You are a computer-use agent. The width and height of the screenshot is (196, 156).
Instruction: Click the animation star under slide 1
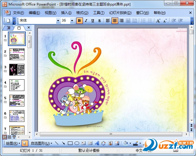[x=5, y=40]
